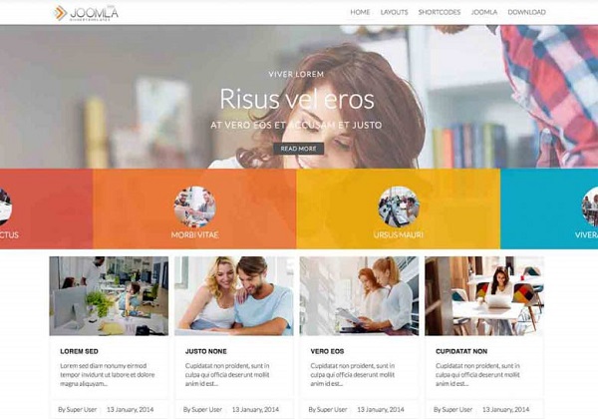Open the Lorem Sed article title

click(79, 351)
